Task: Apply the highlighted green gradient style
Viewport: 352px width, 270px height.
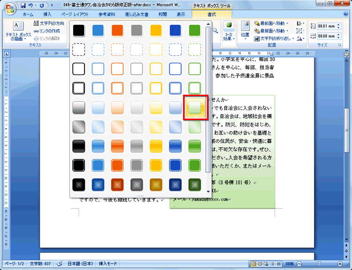Action: (195, 107)
